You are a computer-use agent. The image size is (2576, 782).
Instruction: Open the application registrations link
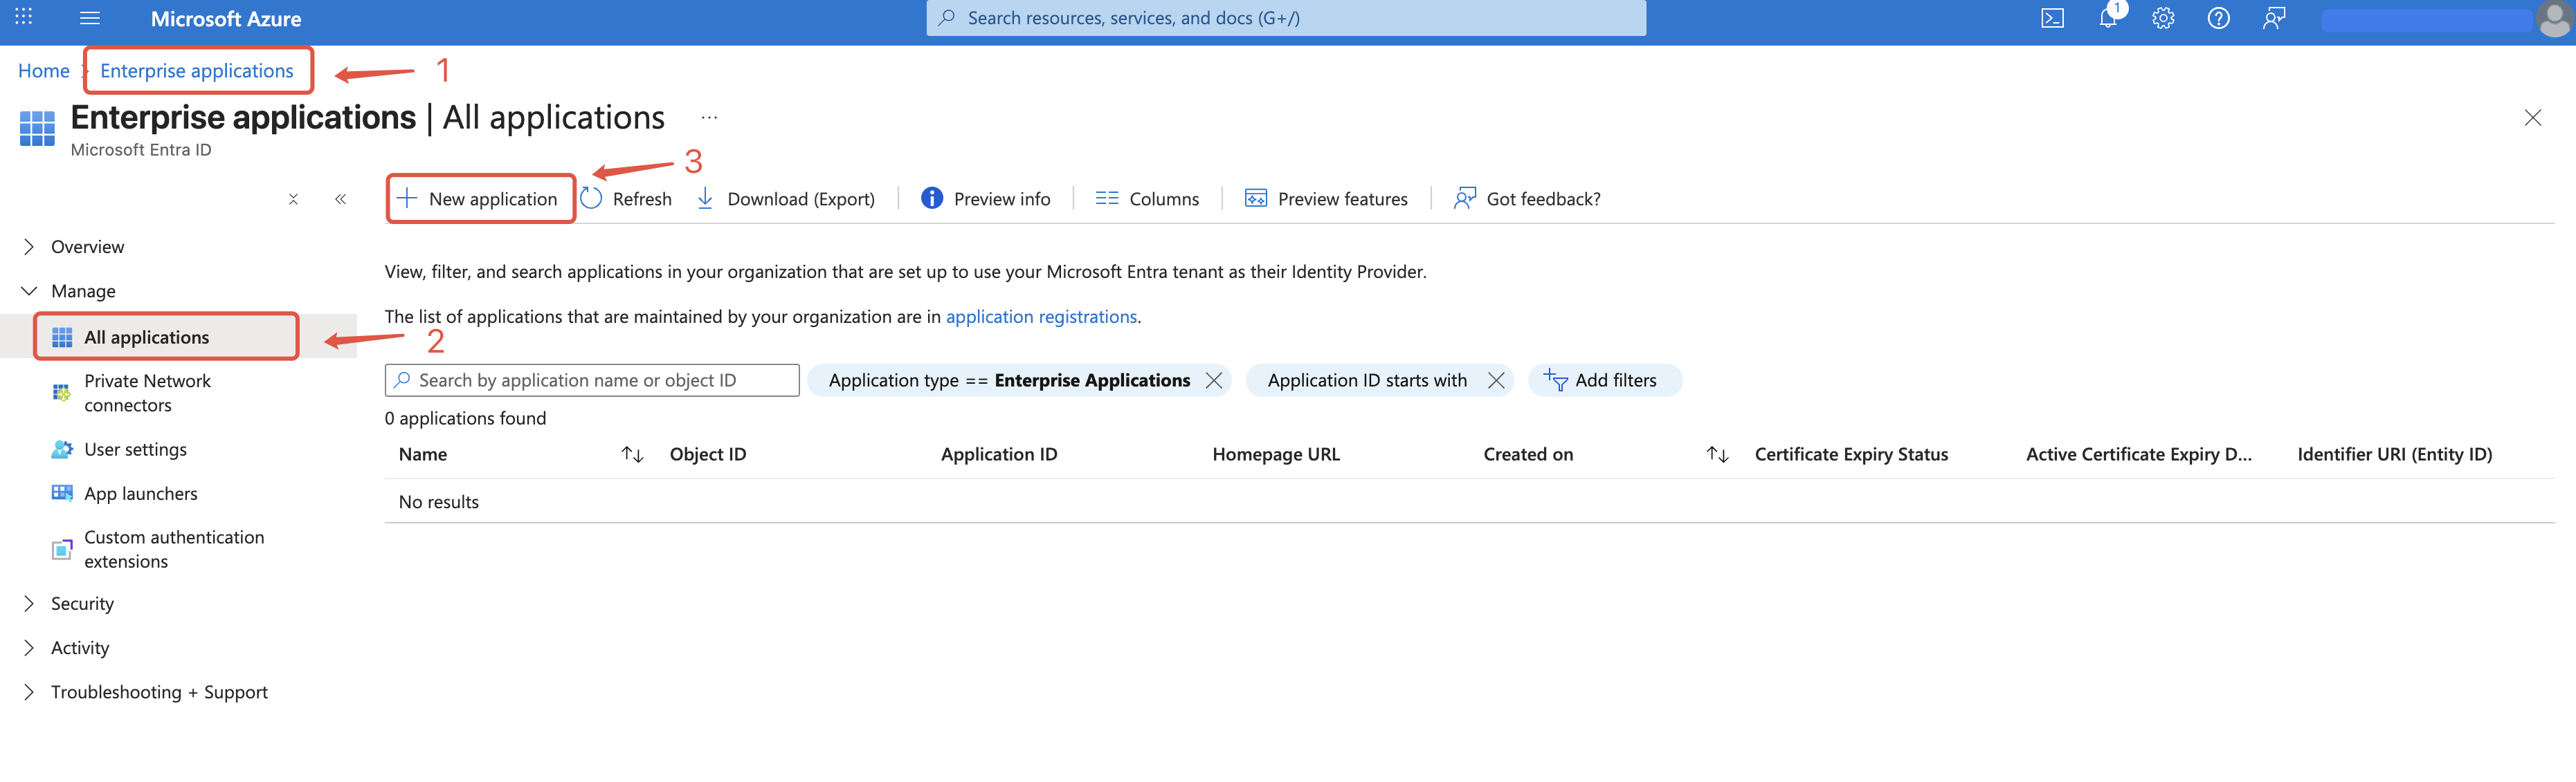coord(1041,317)
